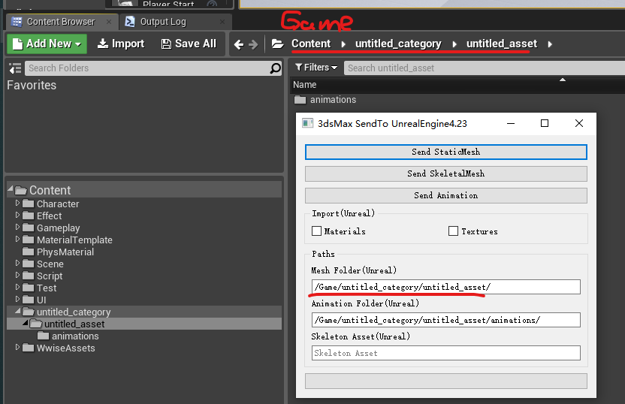The image size is (625, 404).
Task: Toggle the sources panel icon
Action: 15,68
